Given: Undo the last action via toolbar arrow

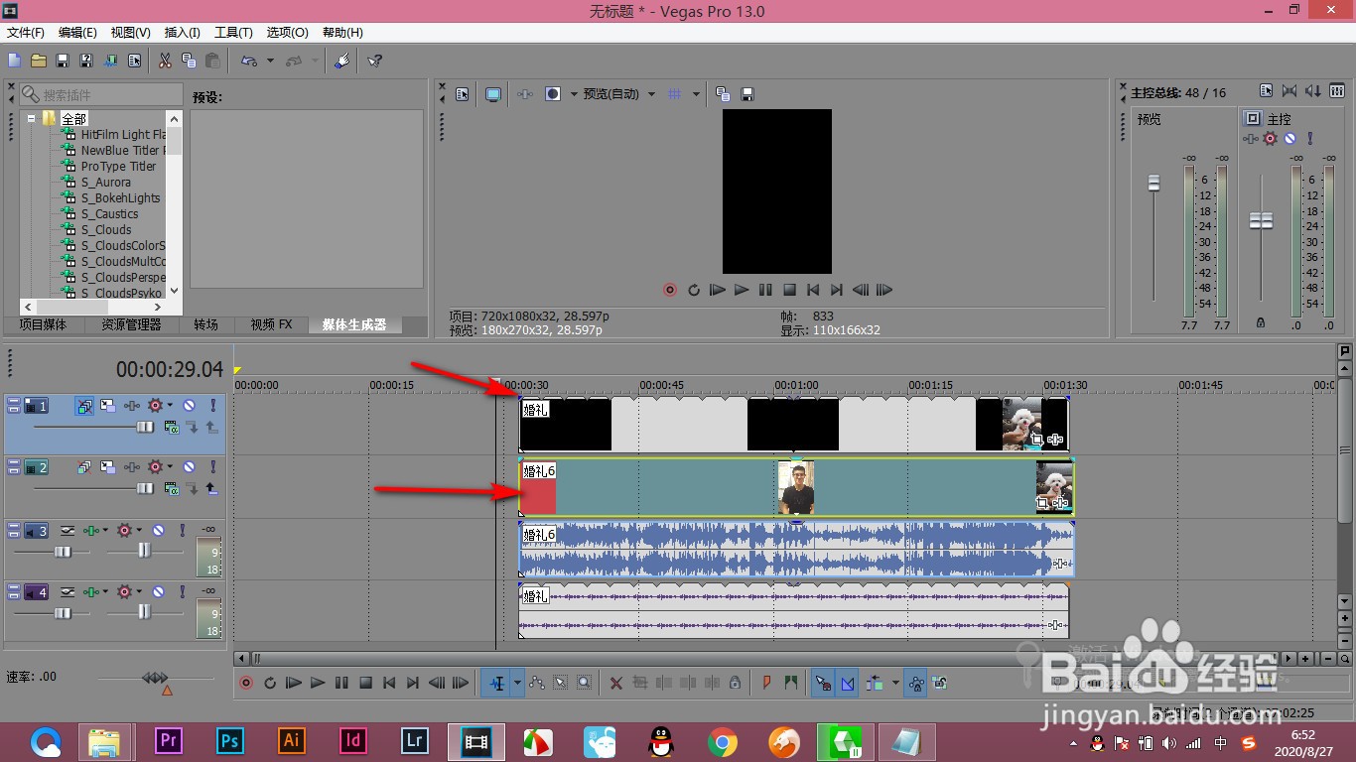Looking at the screenshot, I should pyautogui.click(x=248, y=61).
